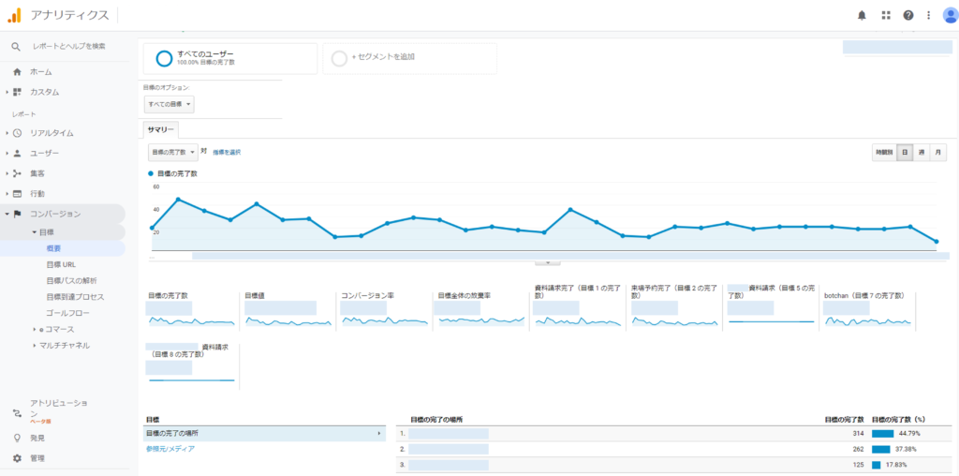Open the すべての目標 dropdown
Screen dimensions: 959x476
(x=170, y=104)
